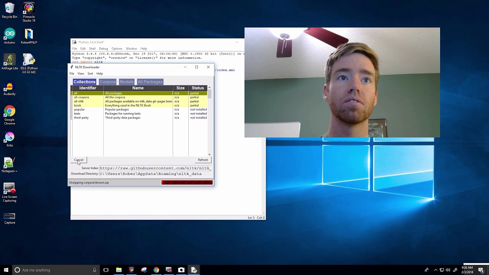Open File Explorer in taskbar
The height and width of the screenshot is (275, 489).
(119, 270)
